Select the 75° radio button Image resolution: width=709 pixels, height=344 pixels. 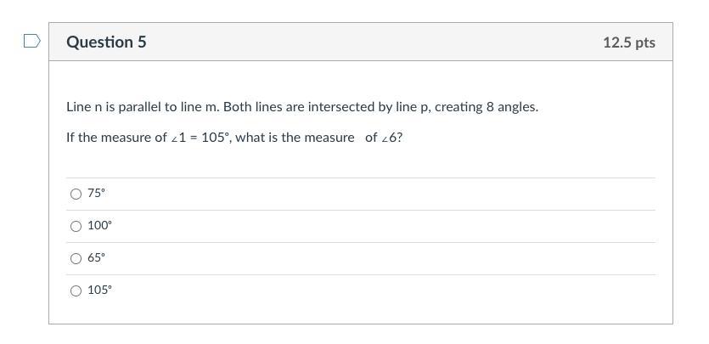76,194
